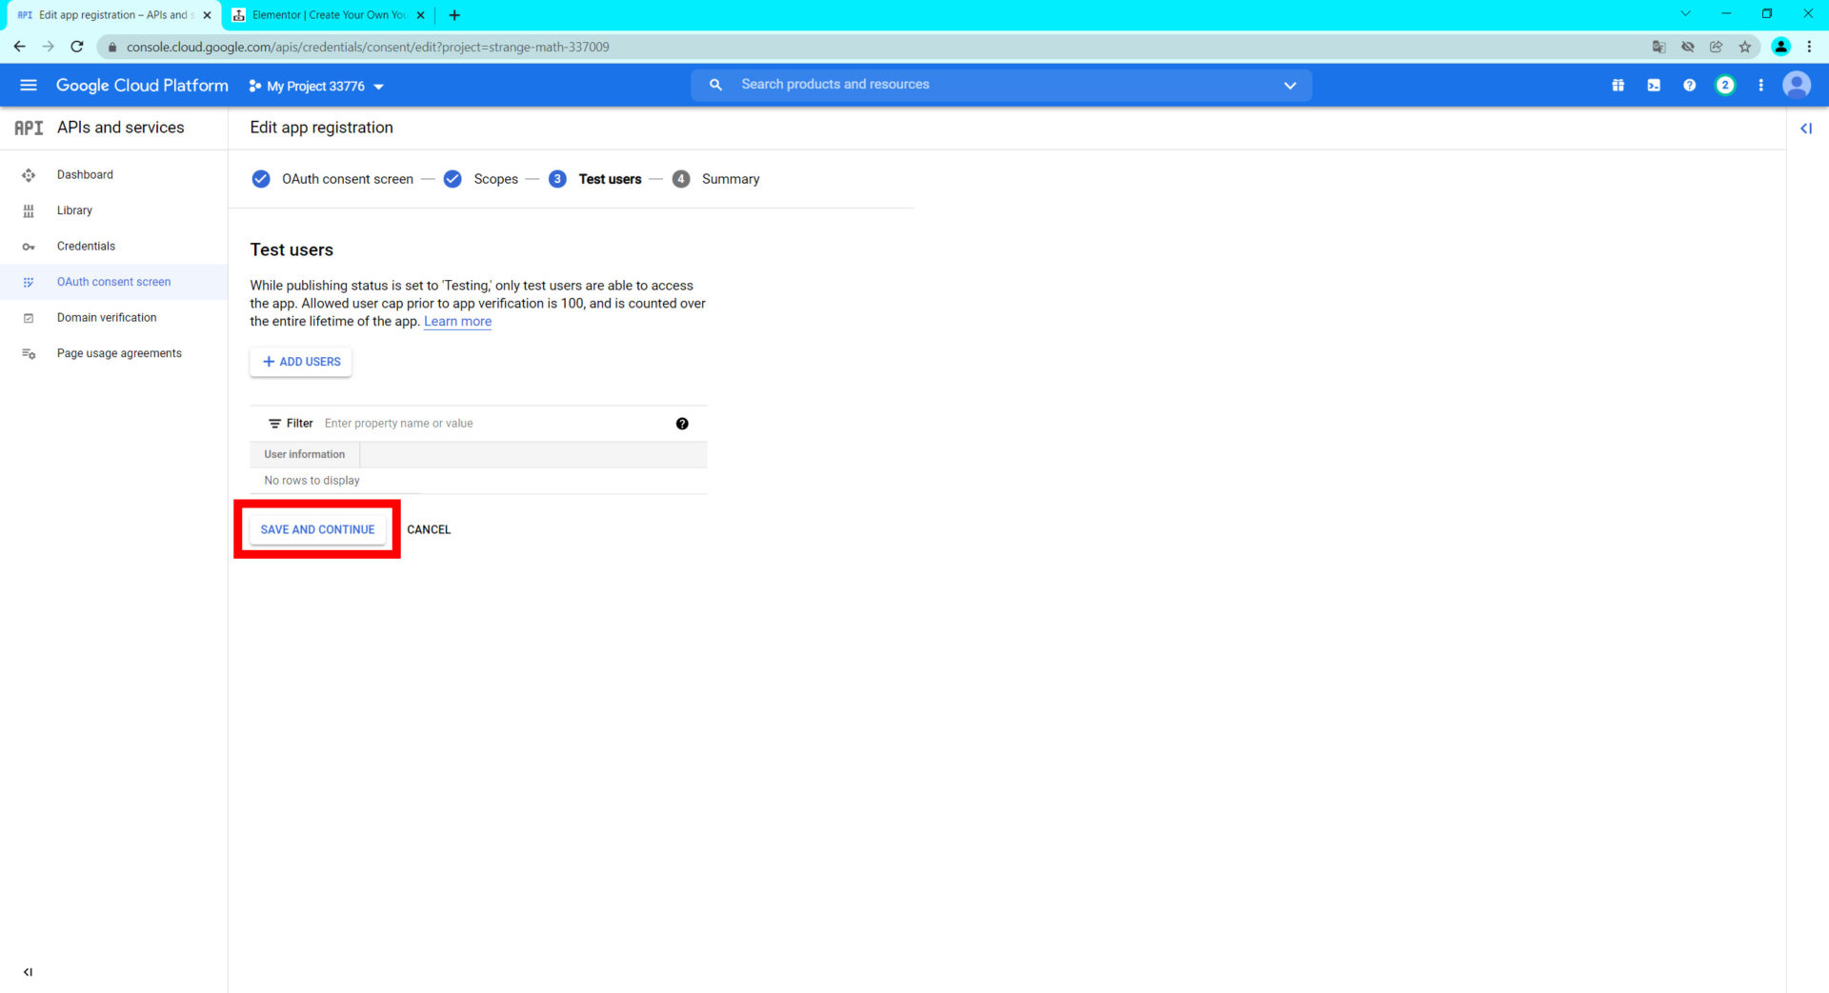Open the Chrome three-dot menu
This screenshot has width=1829, height=993.
[x=1809, y=47]
